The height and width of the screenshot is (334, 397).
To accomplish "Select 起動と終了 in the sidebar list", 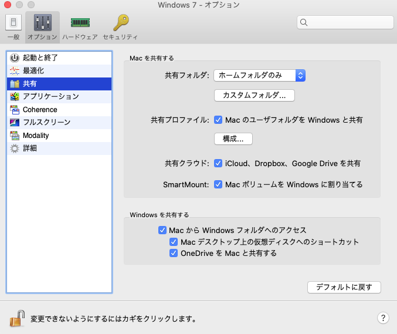I will [x=59, y=58].
